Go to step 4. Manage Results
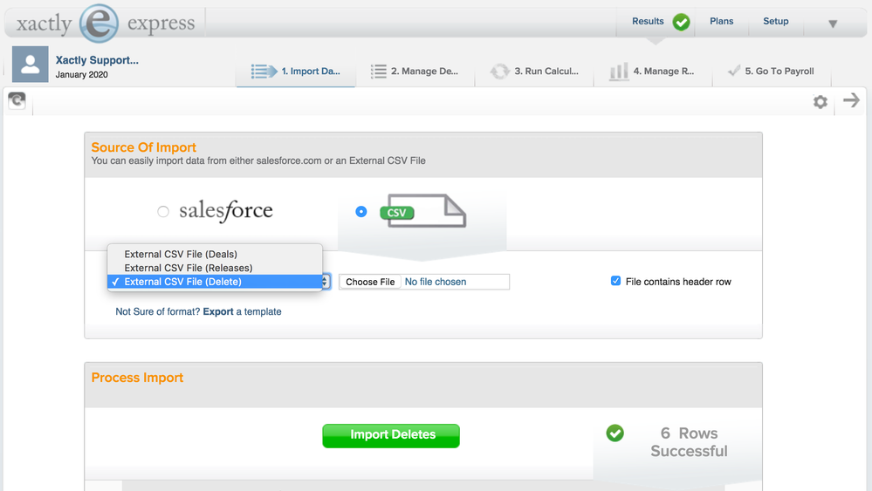The image size is (872, 491). point(653,72)
